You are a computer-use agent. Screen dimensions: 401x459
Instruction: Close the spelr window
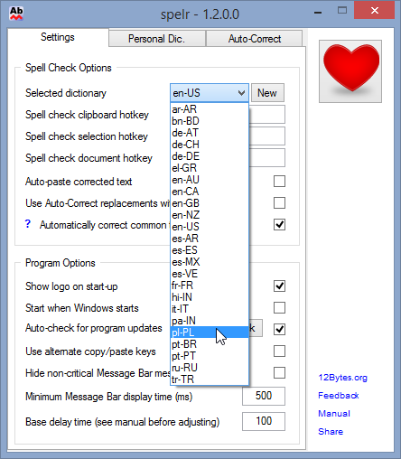coord(374,11)
